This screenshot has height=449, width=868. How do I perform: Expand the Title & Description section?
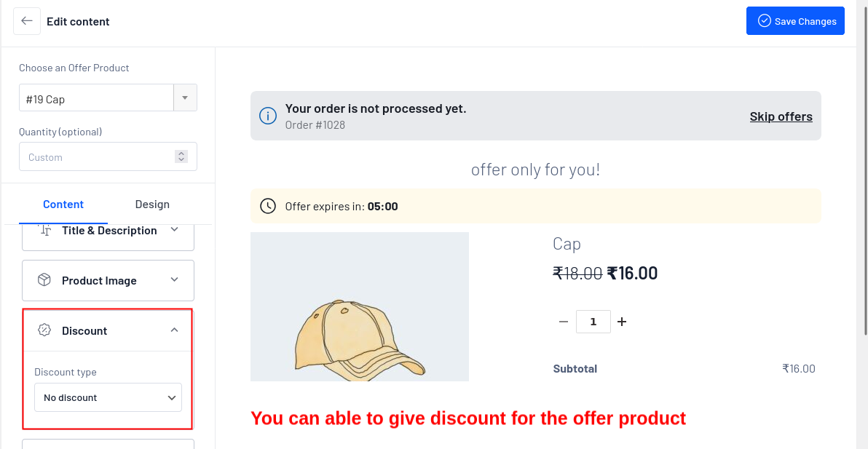(x=174, y=230)
